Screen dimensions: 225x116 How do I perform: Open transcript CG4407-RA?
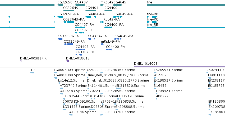point(85,25)
